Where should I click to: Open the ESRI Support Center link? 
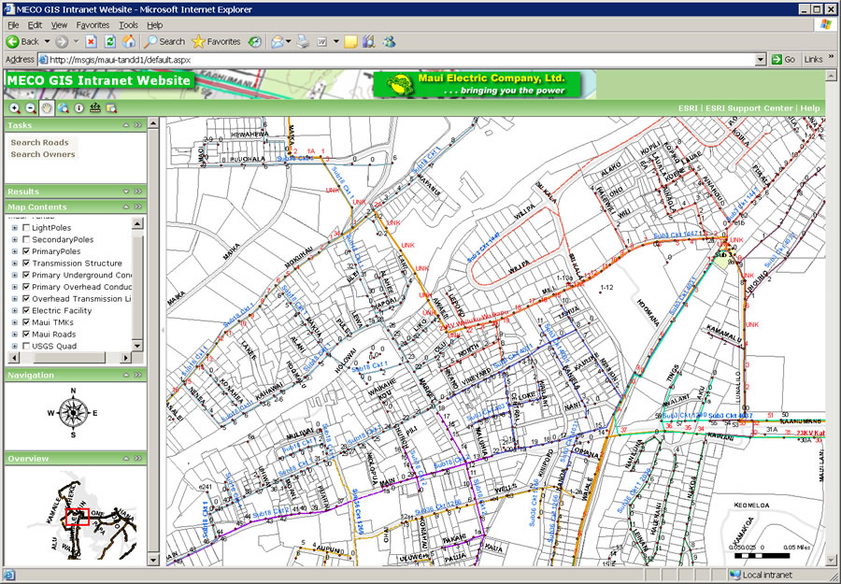748,108
